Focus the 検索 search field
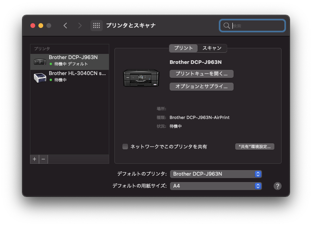The image size is (312, 226). 252,26
